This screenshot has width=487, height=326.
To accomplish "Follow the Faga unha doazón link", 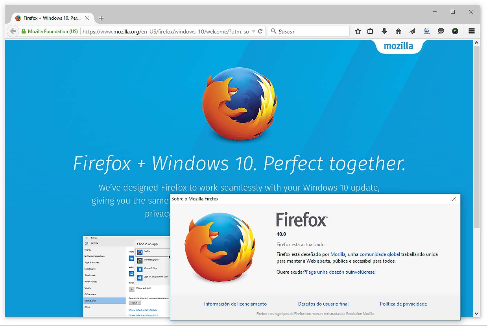I will pos(325,272).
